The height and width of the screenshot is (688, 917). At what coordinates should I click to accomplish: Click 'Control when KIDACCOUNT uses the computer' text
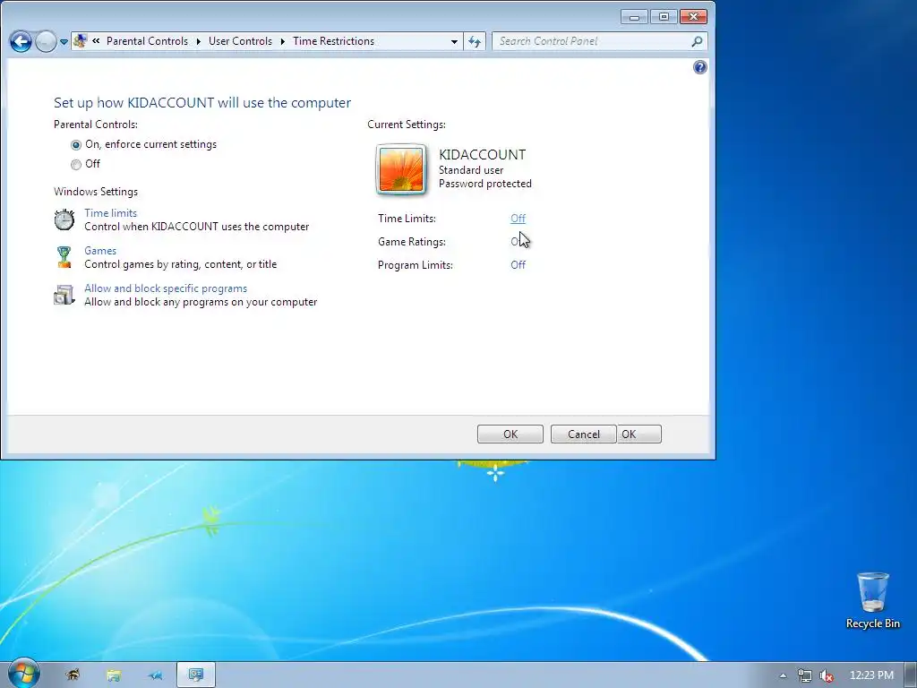point(196,227)
